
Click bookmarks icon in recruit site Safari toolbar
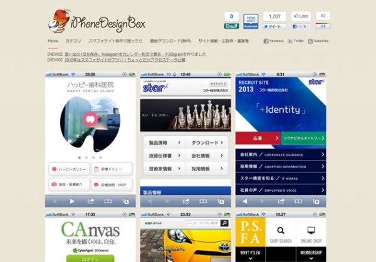tap(298, 201)
